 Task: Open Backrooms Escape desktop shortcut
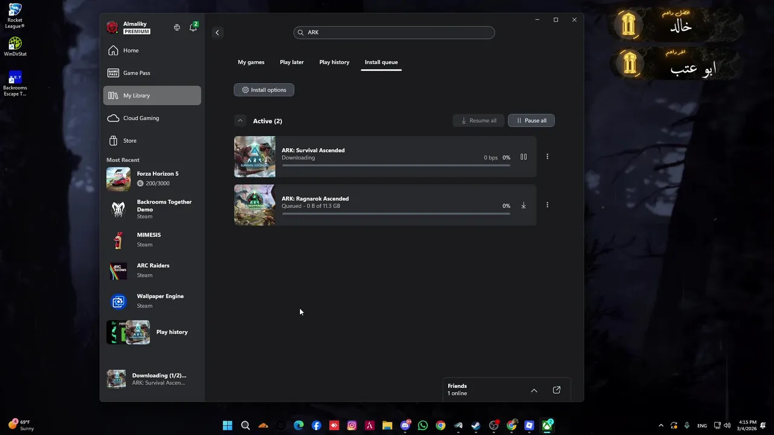(x=15, y=83)
